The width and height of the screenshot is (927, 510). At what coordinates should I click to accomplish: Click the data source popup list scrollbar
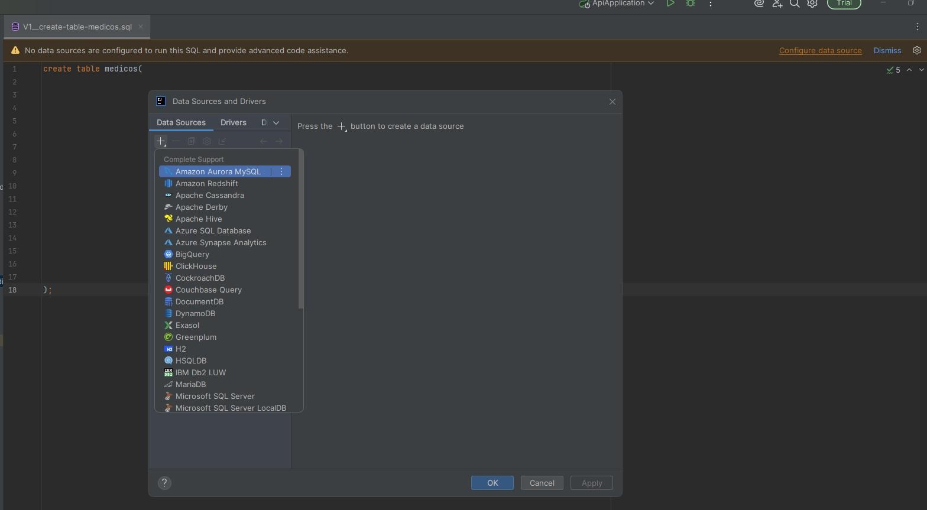[x=301, y=229]
